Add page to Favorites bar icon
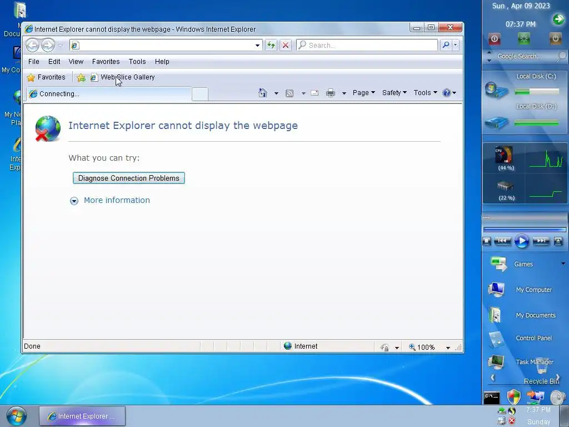The image size is (569, 427). pyautogui.click(x=81, y=78)
